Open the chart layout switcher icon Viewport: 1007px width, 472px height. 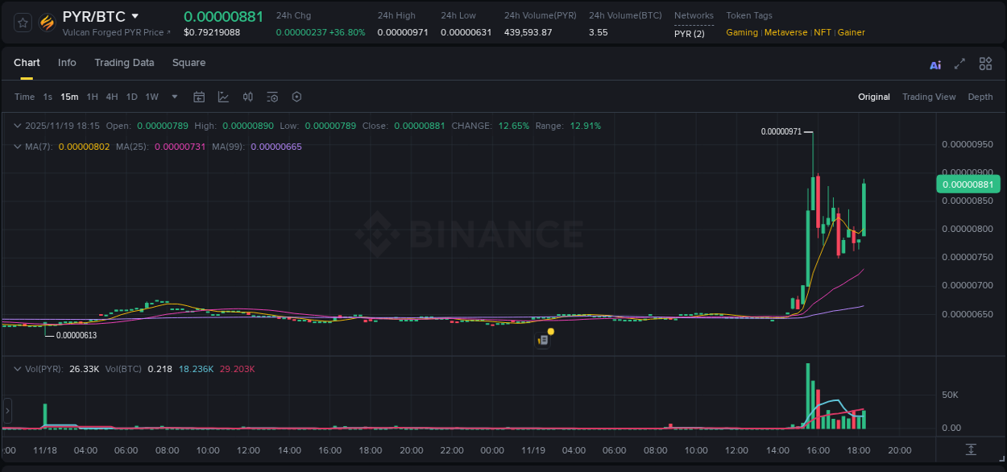[985, 64]
